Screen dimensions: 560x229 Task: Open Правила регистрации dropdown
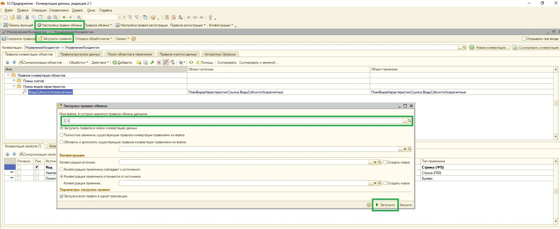[x=188, y=25]
